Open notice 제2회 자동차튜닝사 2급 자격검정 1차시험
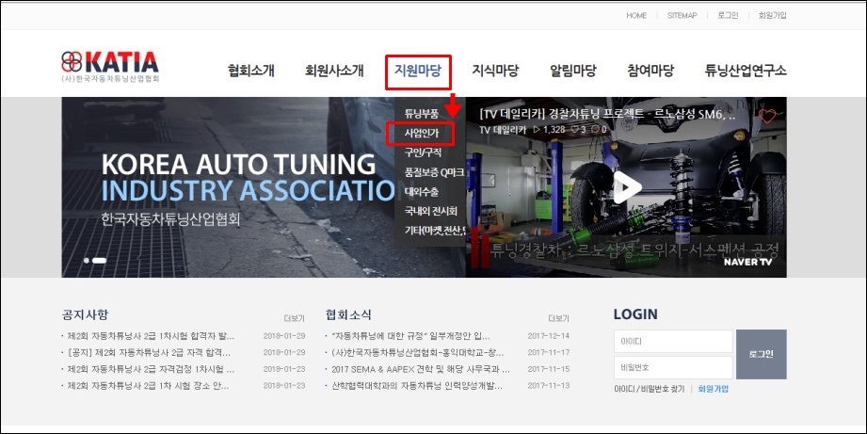867x434 pixels. pyautogui.click(x=151, y=369)
